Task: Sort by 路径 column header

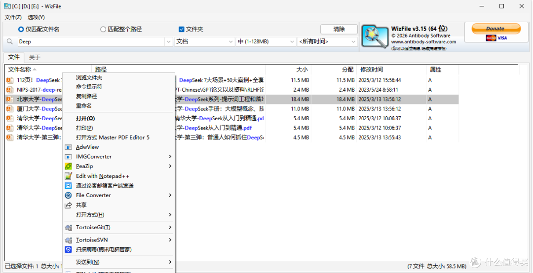Action: 179,69
